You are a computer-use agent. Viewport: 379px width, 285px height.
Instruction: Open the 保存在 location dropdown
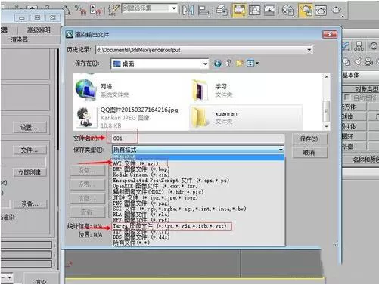tap(205, 64)
